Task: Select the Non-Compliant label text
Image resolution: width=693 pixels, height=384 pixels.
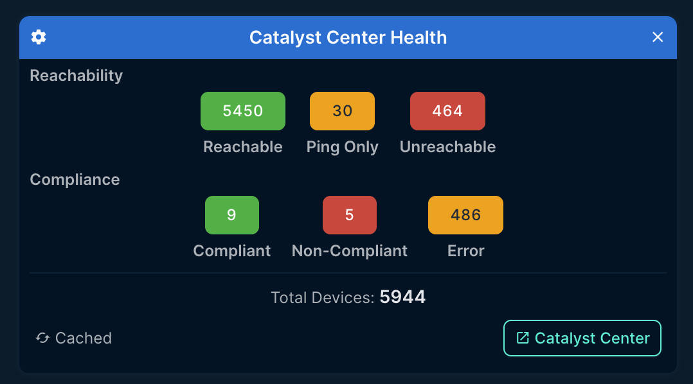Action: pyautogui.click(x=349, y=250)
